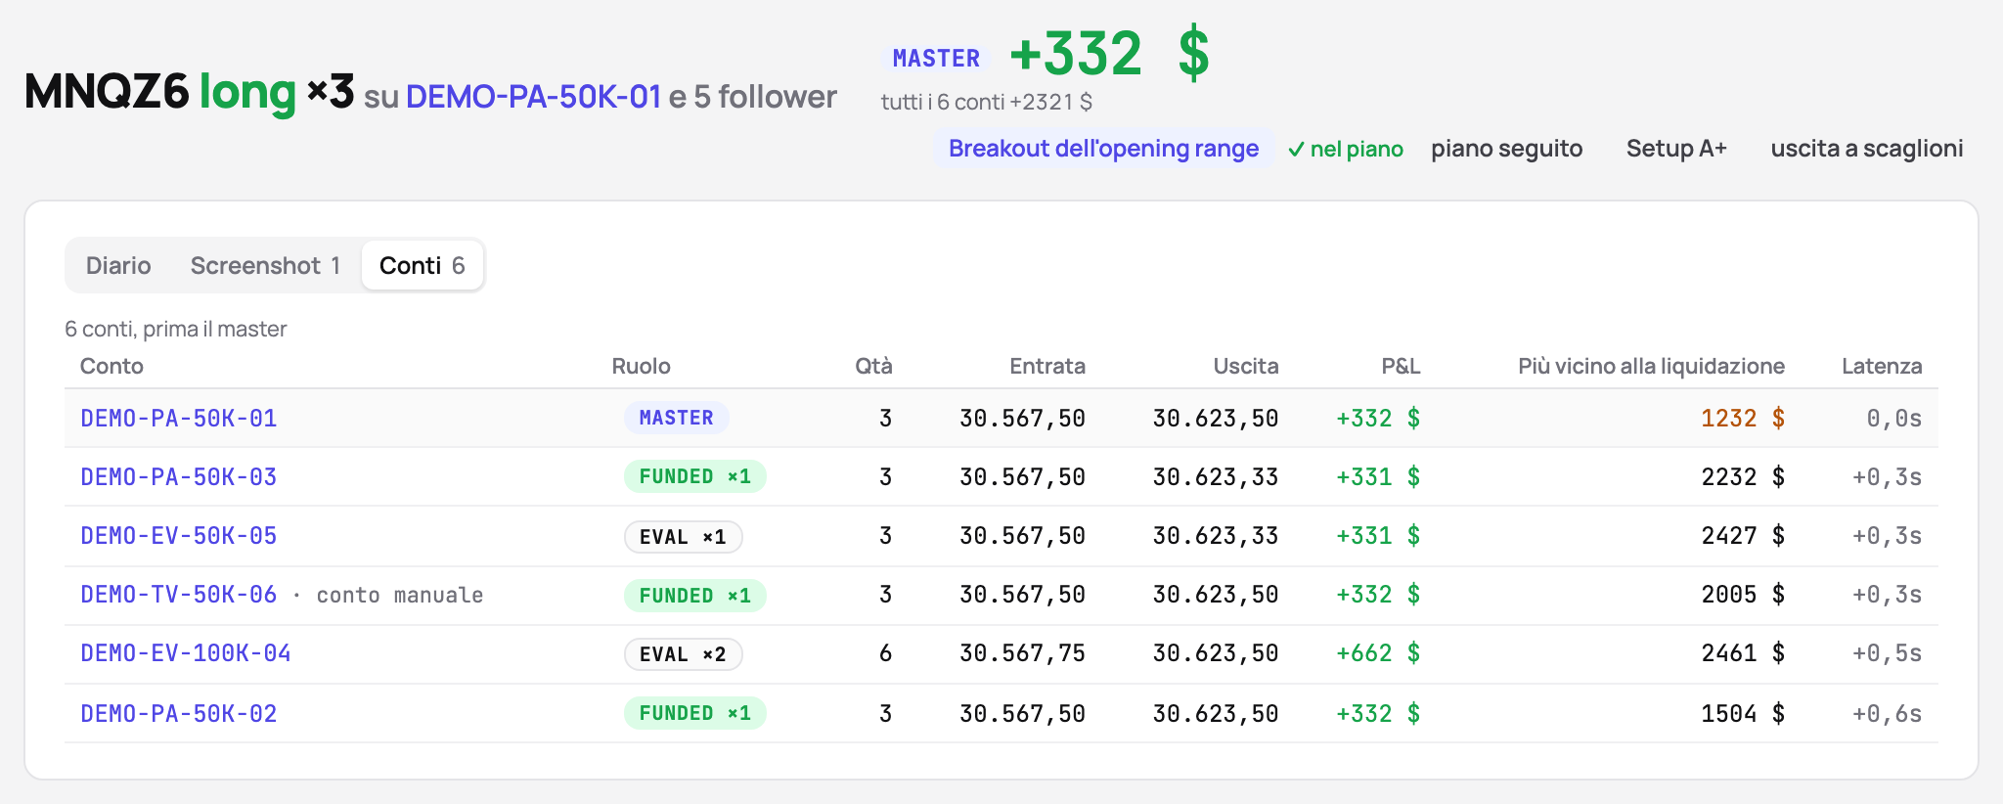This screenshot has height=804, width=2003.
Task: Click FUNDED ×1 badge for DEMO-PA-50K-02
Action: [695, 713]
